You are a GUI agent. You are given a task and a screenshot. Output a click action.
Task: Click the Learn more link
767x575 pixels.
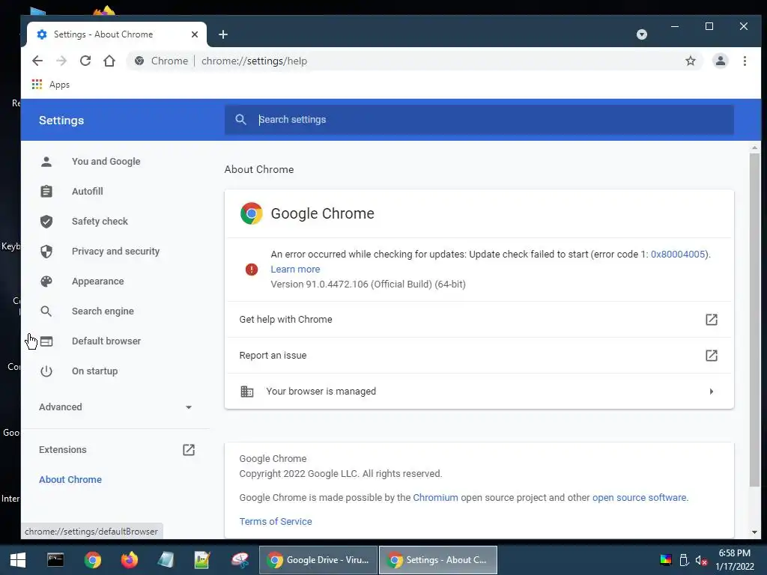point(295,270)
